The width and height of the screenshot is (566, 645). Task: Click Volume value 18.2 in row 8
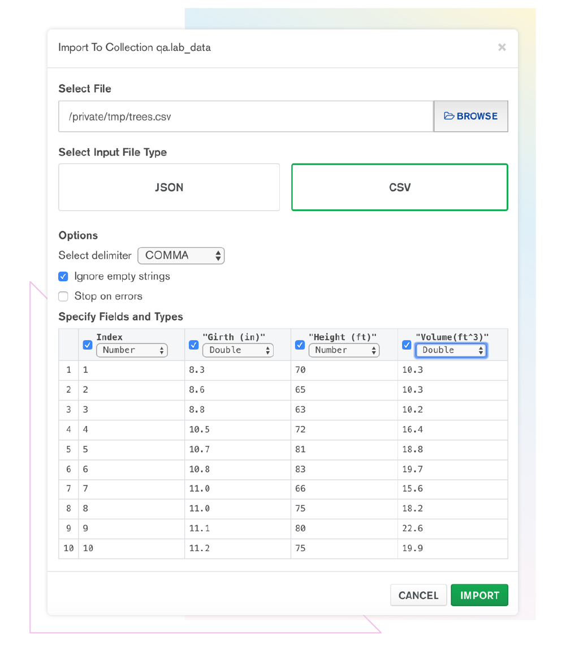(412, 509)
